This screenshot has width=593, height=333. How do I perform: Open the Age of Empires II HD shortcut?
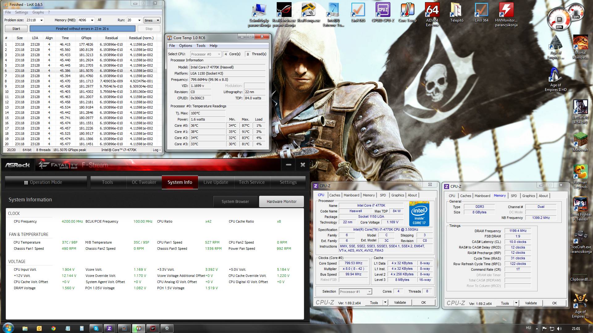556,79
